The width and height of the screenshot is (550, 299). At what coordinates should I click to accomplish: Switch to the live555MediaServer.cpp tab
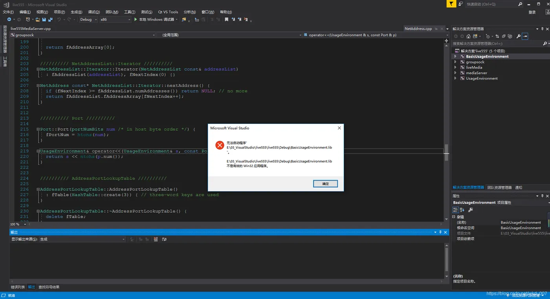(31, 29)
